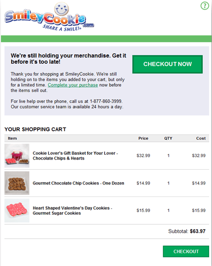Viewport: 212px width, 266px height.
Task: Open Heart Shaped Valentine's cookies thumbnail
Action: pyautogui.click(x=17, y=210)
